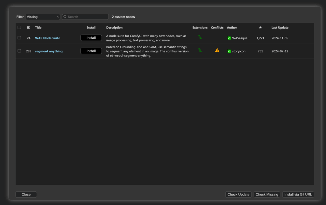Click the Filter label

click(20, 17)
